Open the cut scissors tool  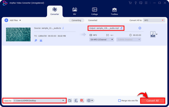point(41,41)
